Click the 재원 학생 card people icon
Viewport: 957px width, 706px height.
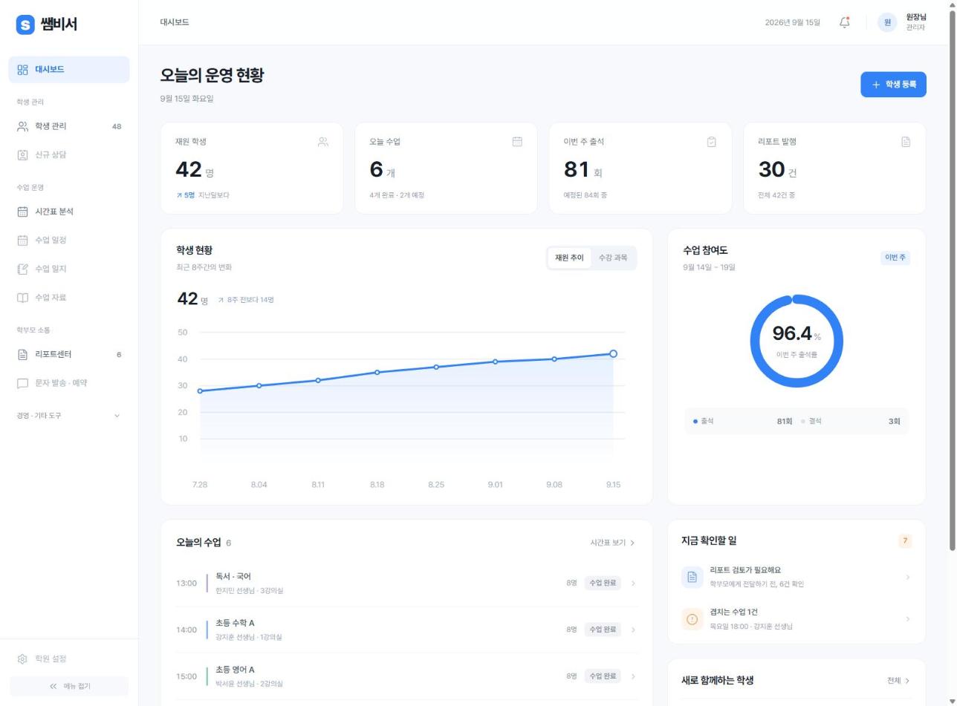[x=323, y=142]
